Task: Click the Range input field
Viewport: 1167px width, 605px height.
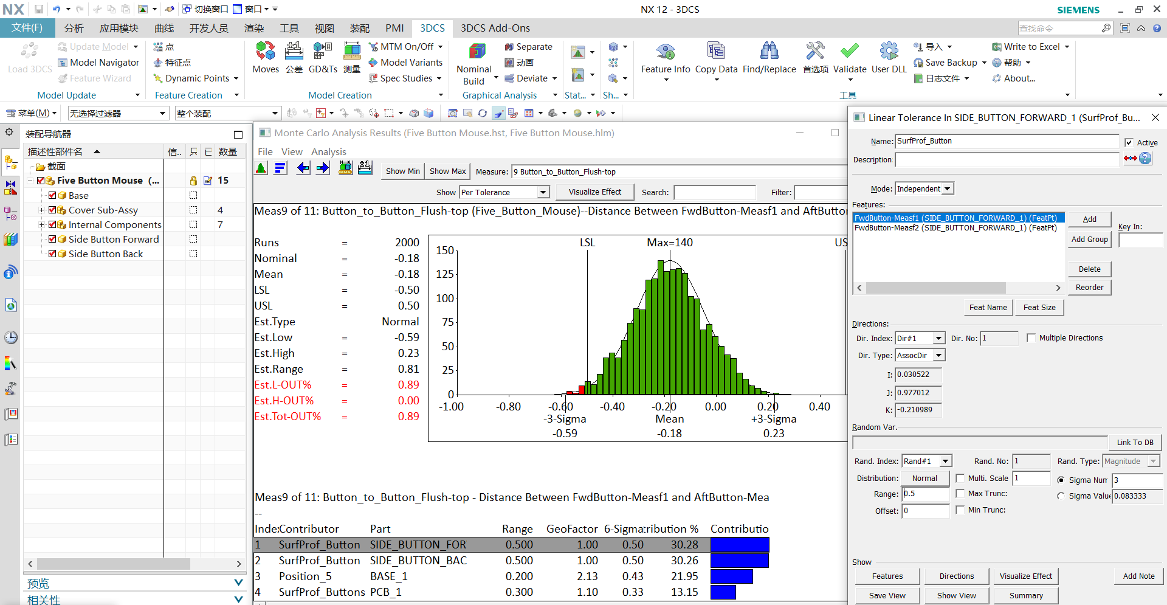Action: point(926,494)
